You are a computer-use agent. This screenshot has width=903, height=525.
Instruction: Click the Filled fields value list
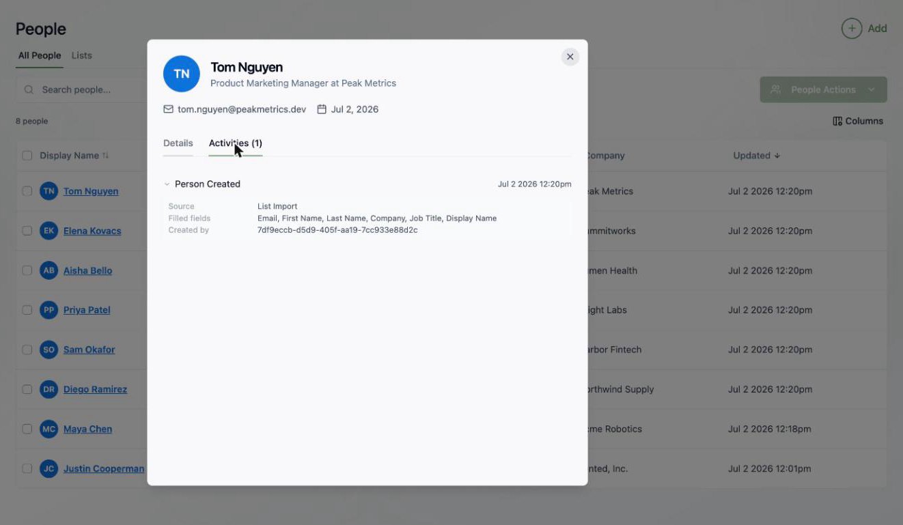coord(377,218)
